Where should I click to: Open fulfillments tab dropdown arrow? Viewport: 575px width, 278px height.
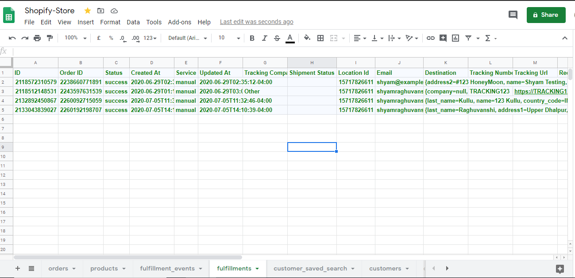coord(258,269)
